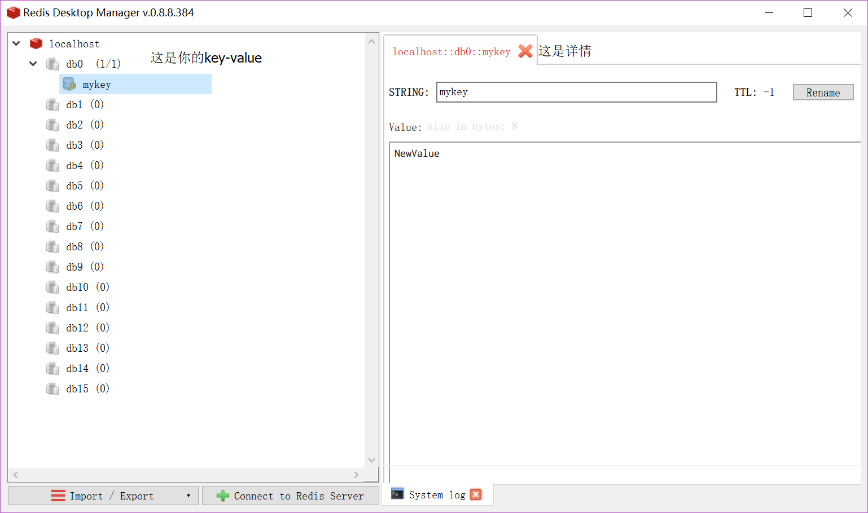Select the db9 (0) database row

pyautogui.click(x=85, y=267)
